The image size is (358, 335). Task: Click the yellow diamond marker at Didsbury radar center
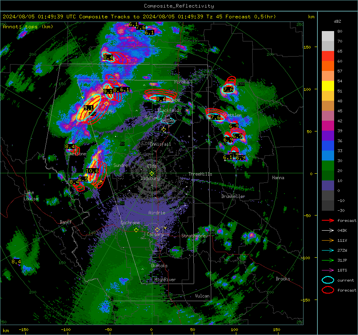(x=152, y=174)
